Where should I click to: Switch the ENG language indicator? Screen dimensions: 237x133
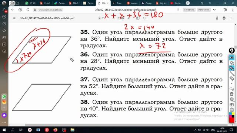213,130
